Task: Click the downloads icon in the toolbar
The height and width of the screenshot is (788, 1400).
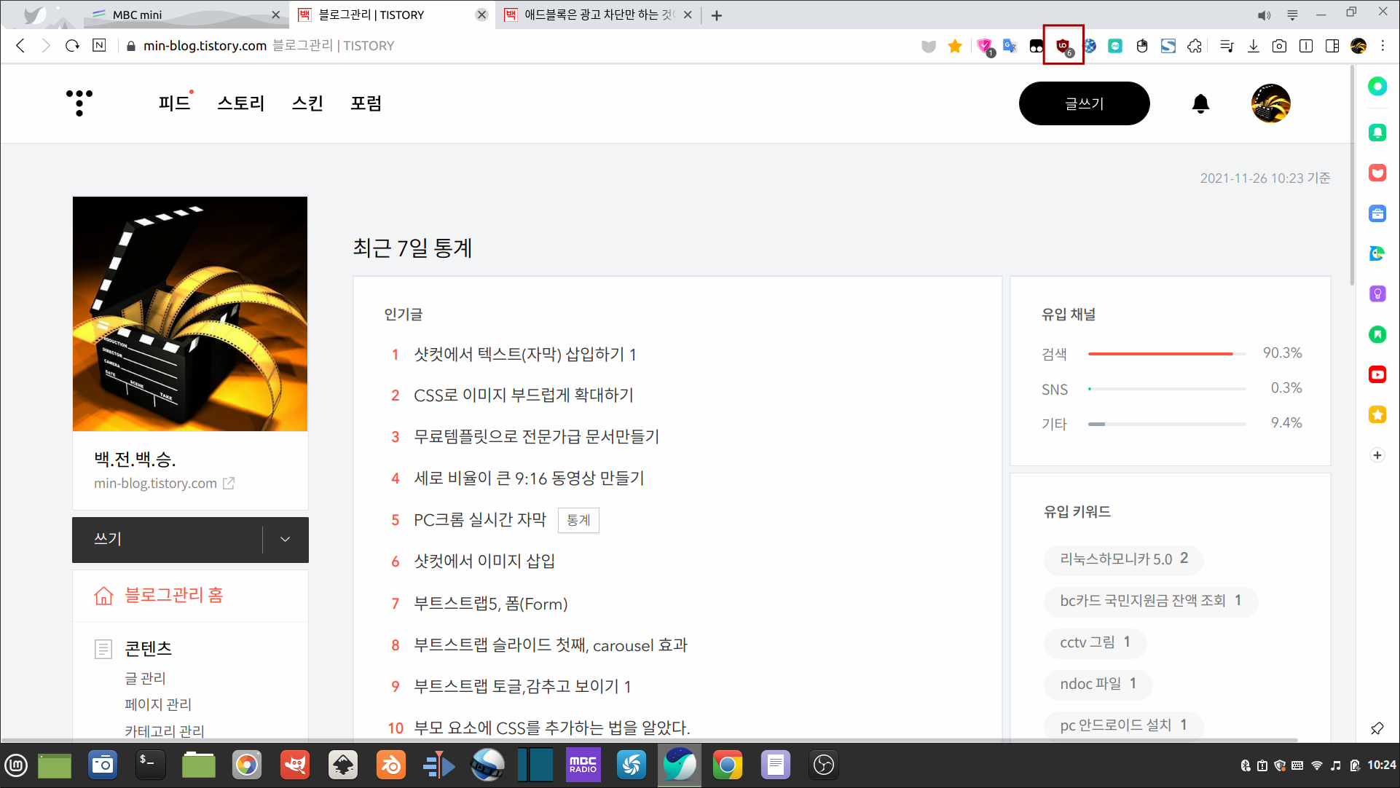Action: pos(1254,45)
